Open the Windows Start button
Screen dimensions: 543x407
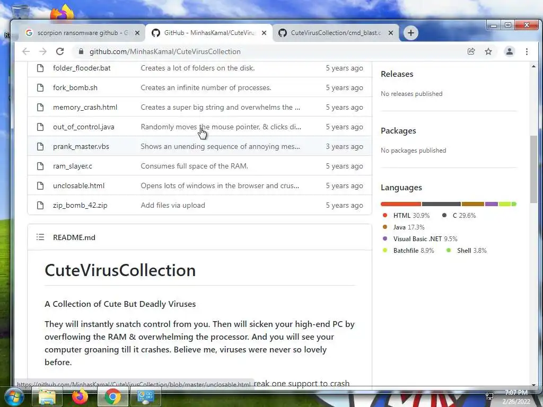(14, 396)
